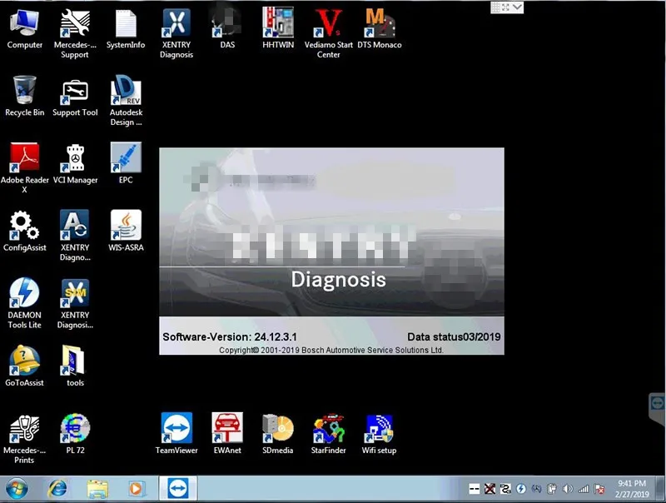Screen dimensions: 666x503
Task: Launch the EPC shortcut
Action: coord(126,163)
